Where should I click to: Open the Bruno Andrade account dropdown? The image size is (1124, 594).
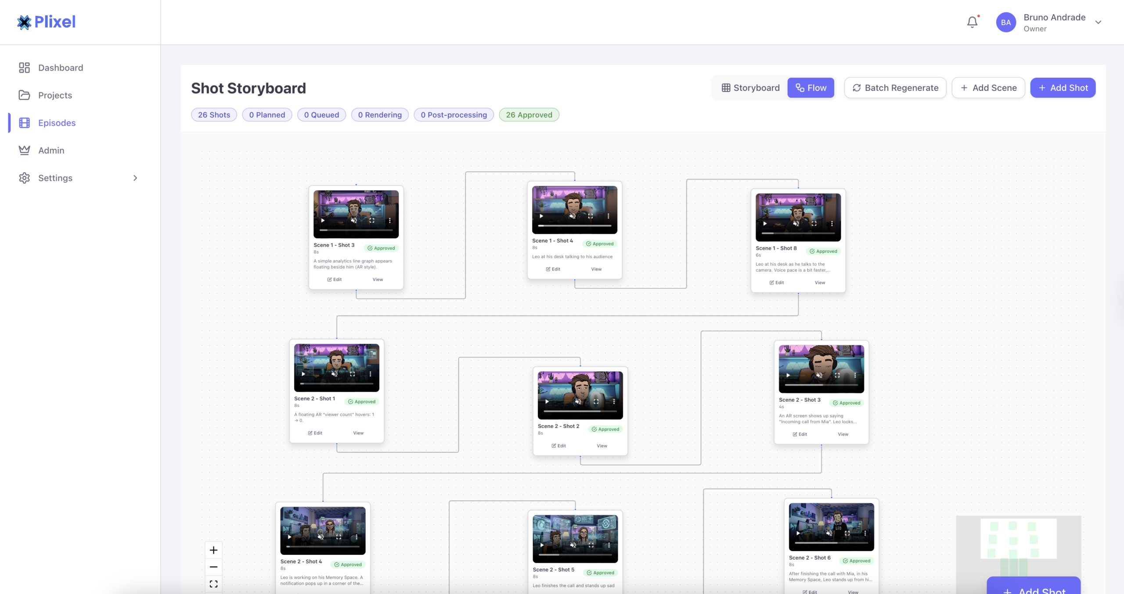[1098, 22]
